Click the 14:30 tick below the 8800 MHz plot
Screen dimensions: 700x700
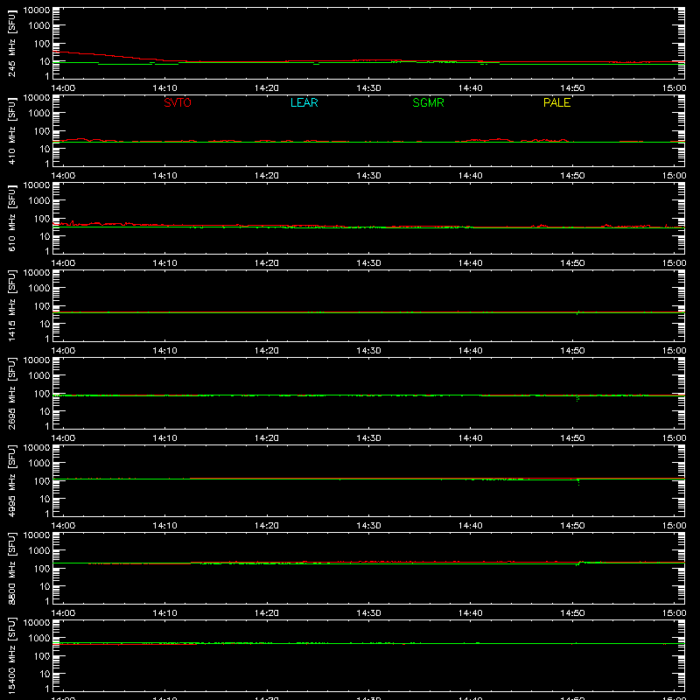coord(368,613)
